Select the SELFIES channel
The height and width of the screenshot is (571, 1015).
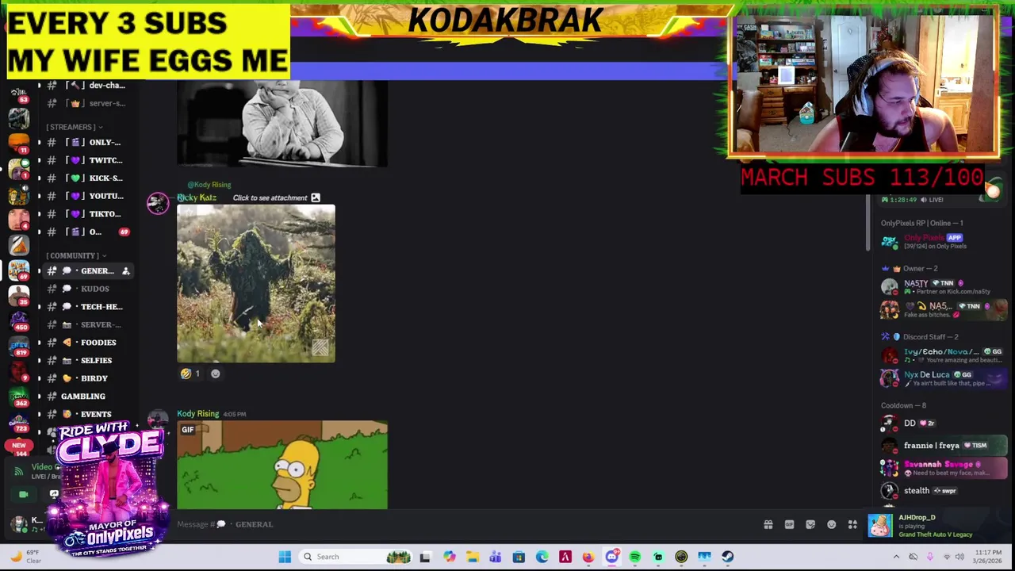[89, 360]
